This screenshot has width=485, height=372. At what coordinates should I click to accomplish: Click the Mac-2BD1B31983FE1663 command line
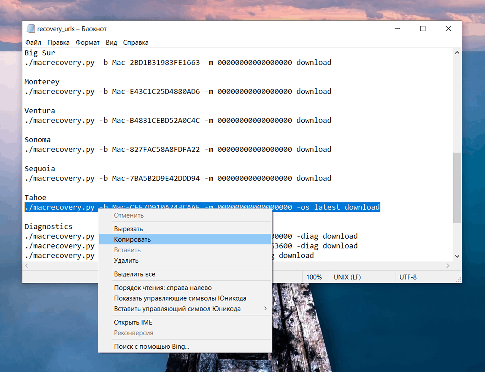178,63
